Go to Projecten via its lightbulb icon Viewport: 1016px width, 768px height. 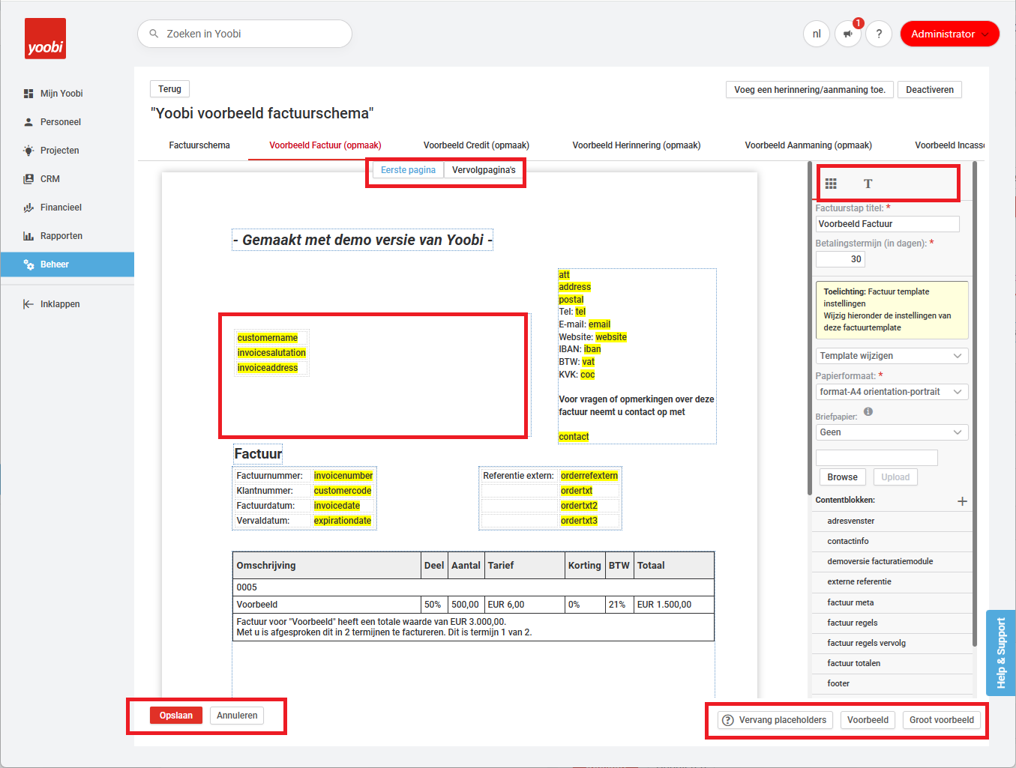click(28, 151)
